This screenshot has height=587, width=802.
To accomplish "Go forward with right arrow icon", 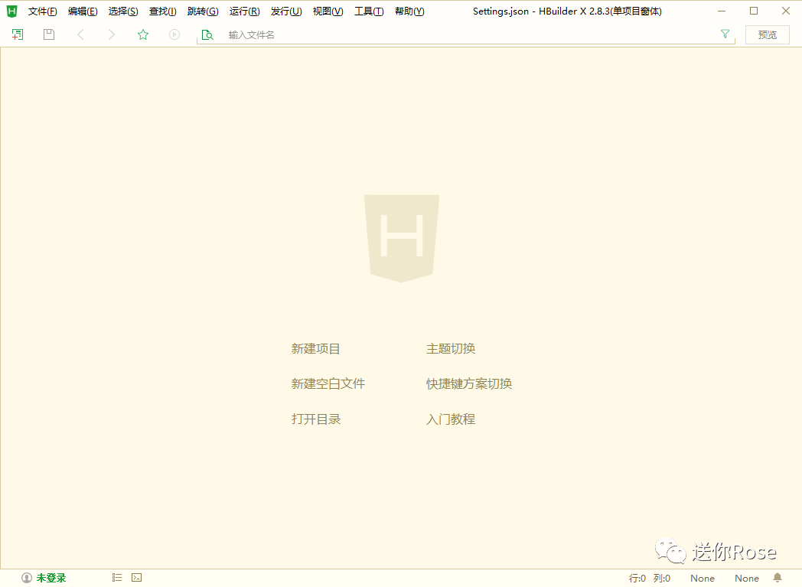I will (112, 34).
